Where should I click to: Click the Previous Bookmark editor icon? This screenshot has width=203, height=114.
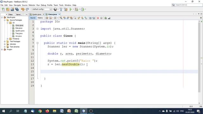79,18
